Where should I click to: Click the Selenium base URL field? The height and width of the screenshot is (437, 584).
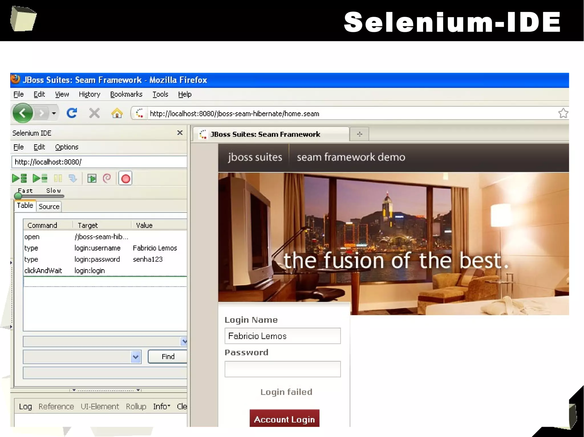point(99,162)
